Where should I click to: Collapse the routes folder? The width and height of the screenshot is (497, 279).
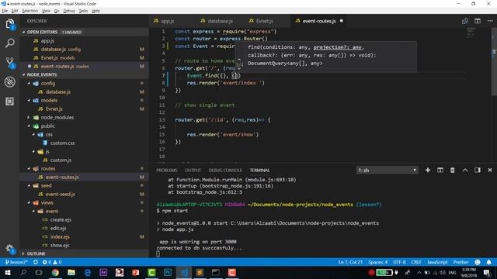(29, 169)
